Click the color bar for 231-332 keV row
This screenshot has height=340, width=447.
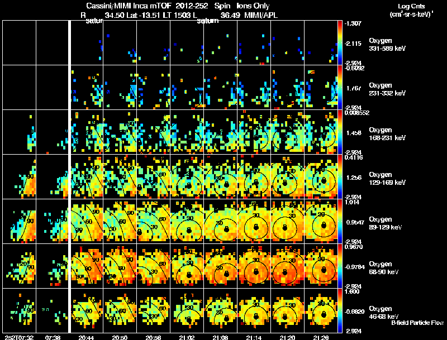point(340,88)
